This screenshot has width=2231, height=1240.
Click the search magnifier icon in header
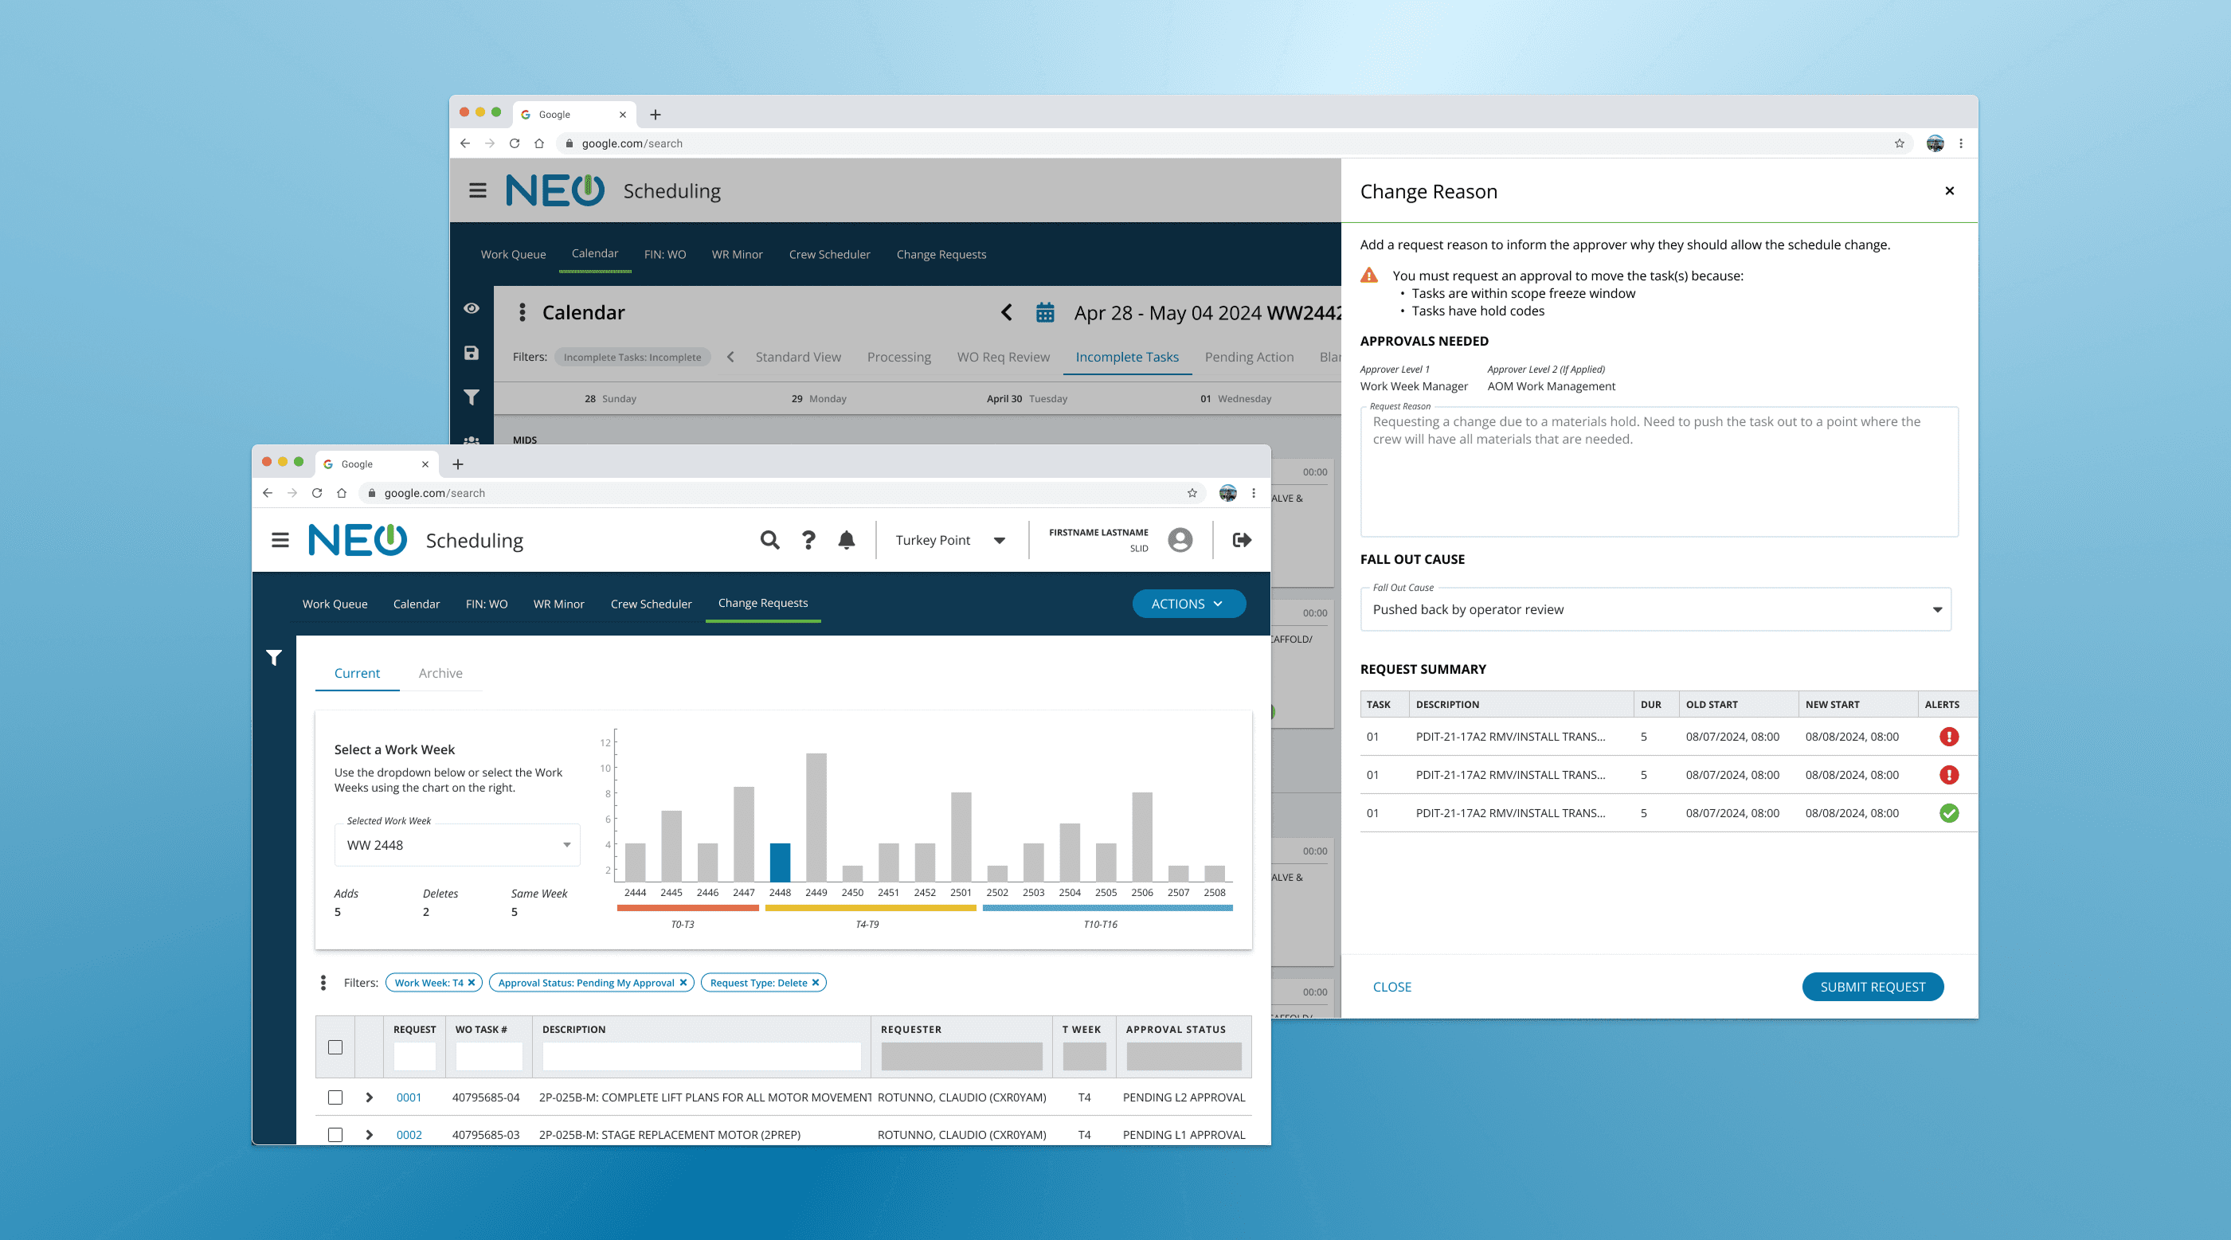pyautogui.click(x=769, y=540)
